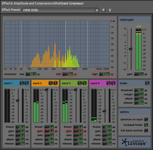Image resolution: width=153 pixels, height=150 pixels.
Task: Edit band 3 release value field
Action: tap(78, 144)
